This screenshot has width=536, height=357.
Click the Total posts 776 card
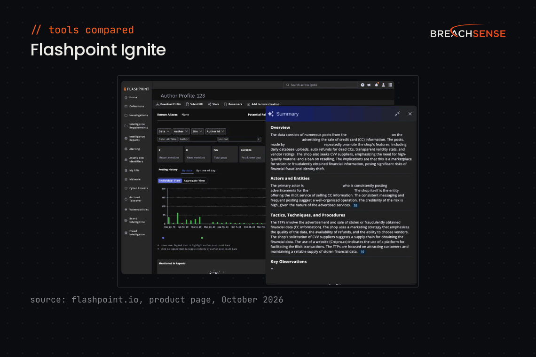point(225,154)
